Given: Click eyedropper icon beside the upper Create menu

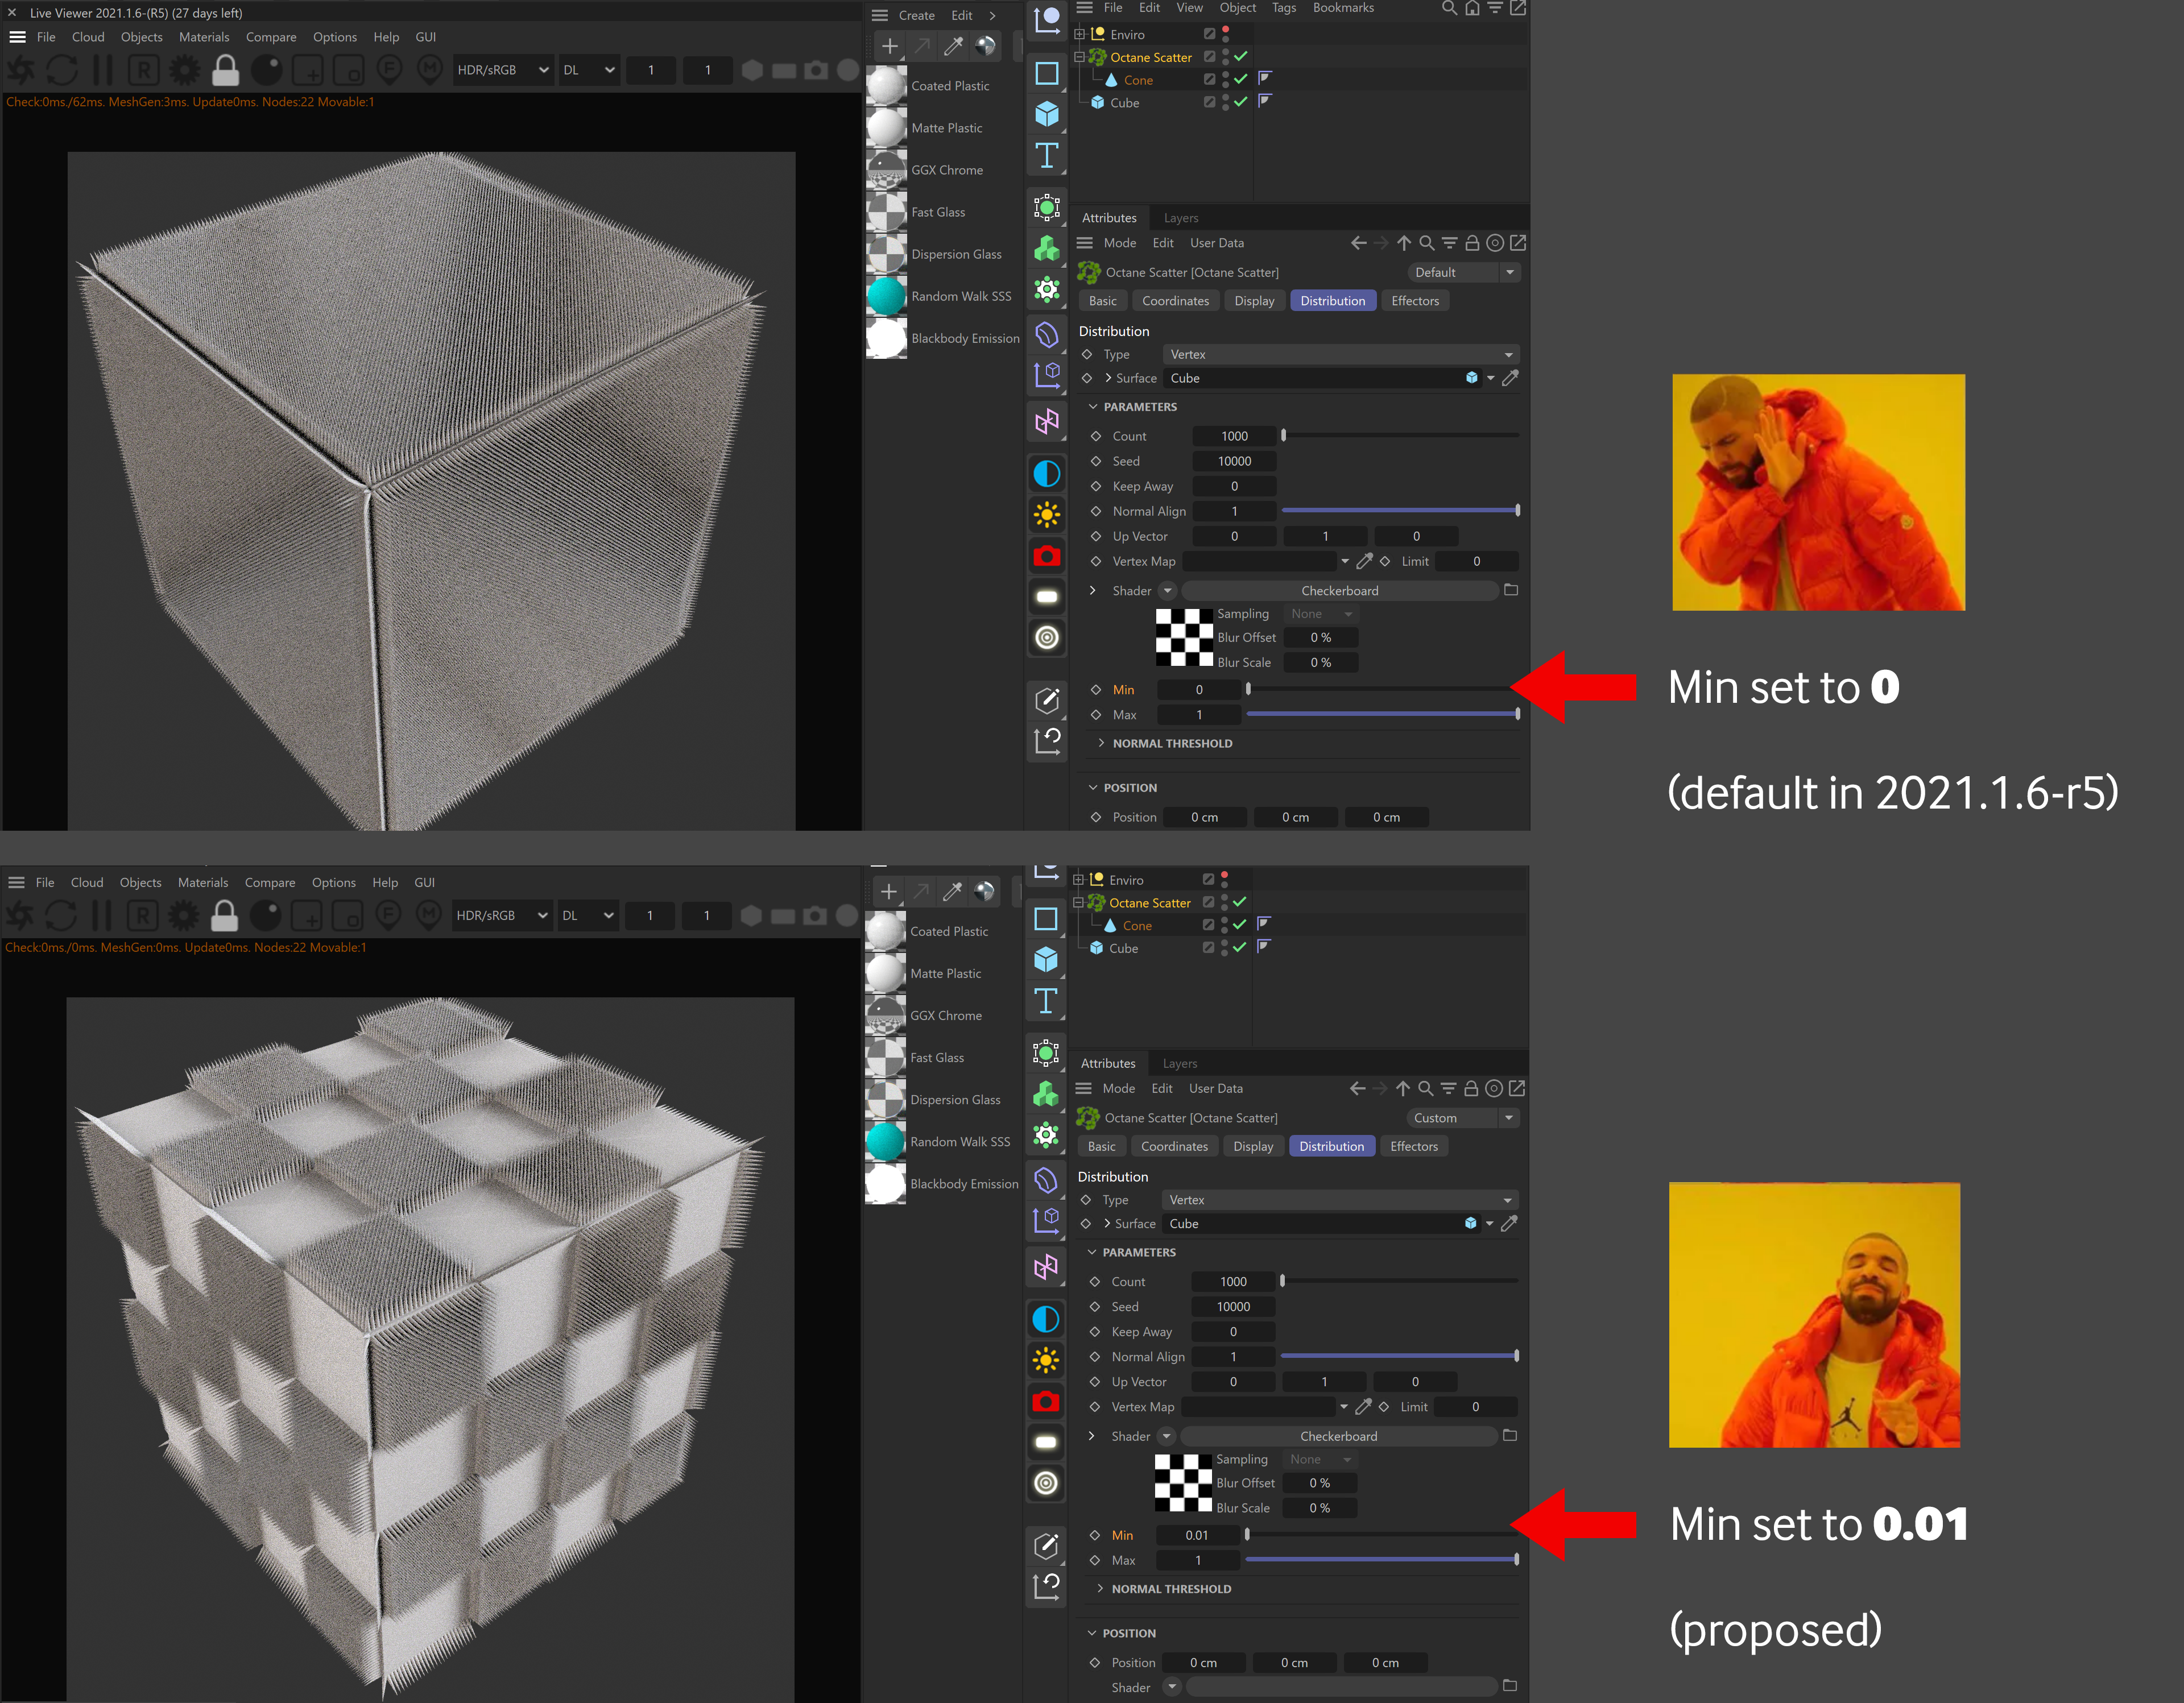Looking at the screenshot, I should (x=953, y=46).
